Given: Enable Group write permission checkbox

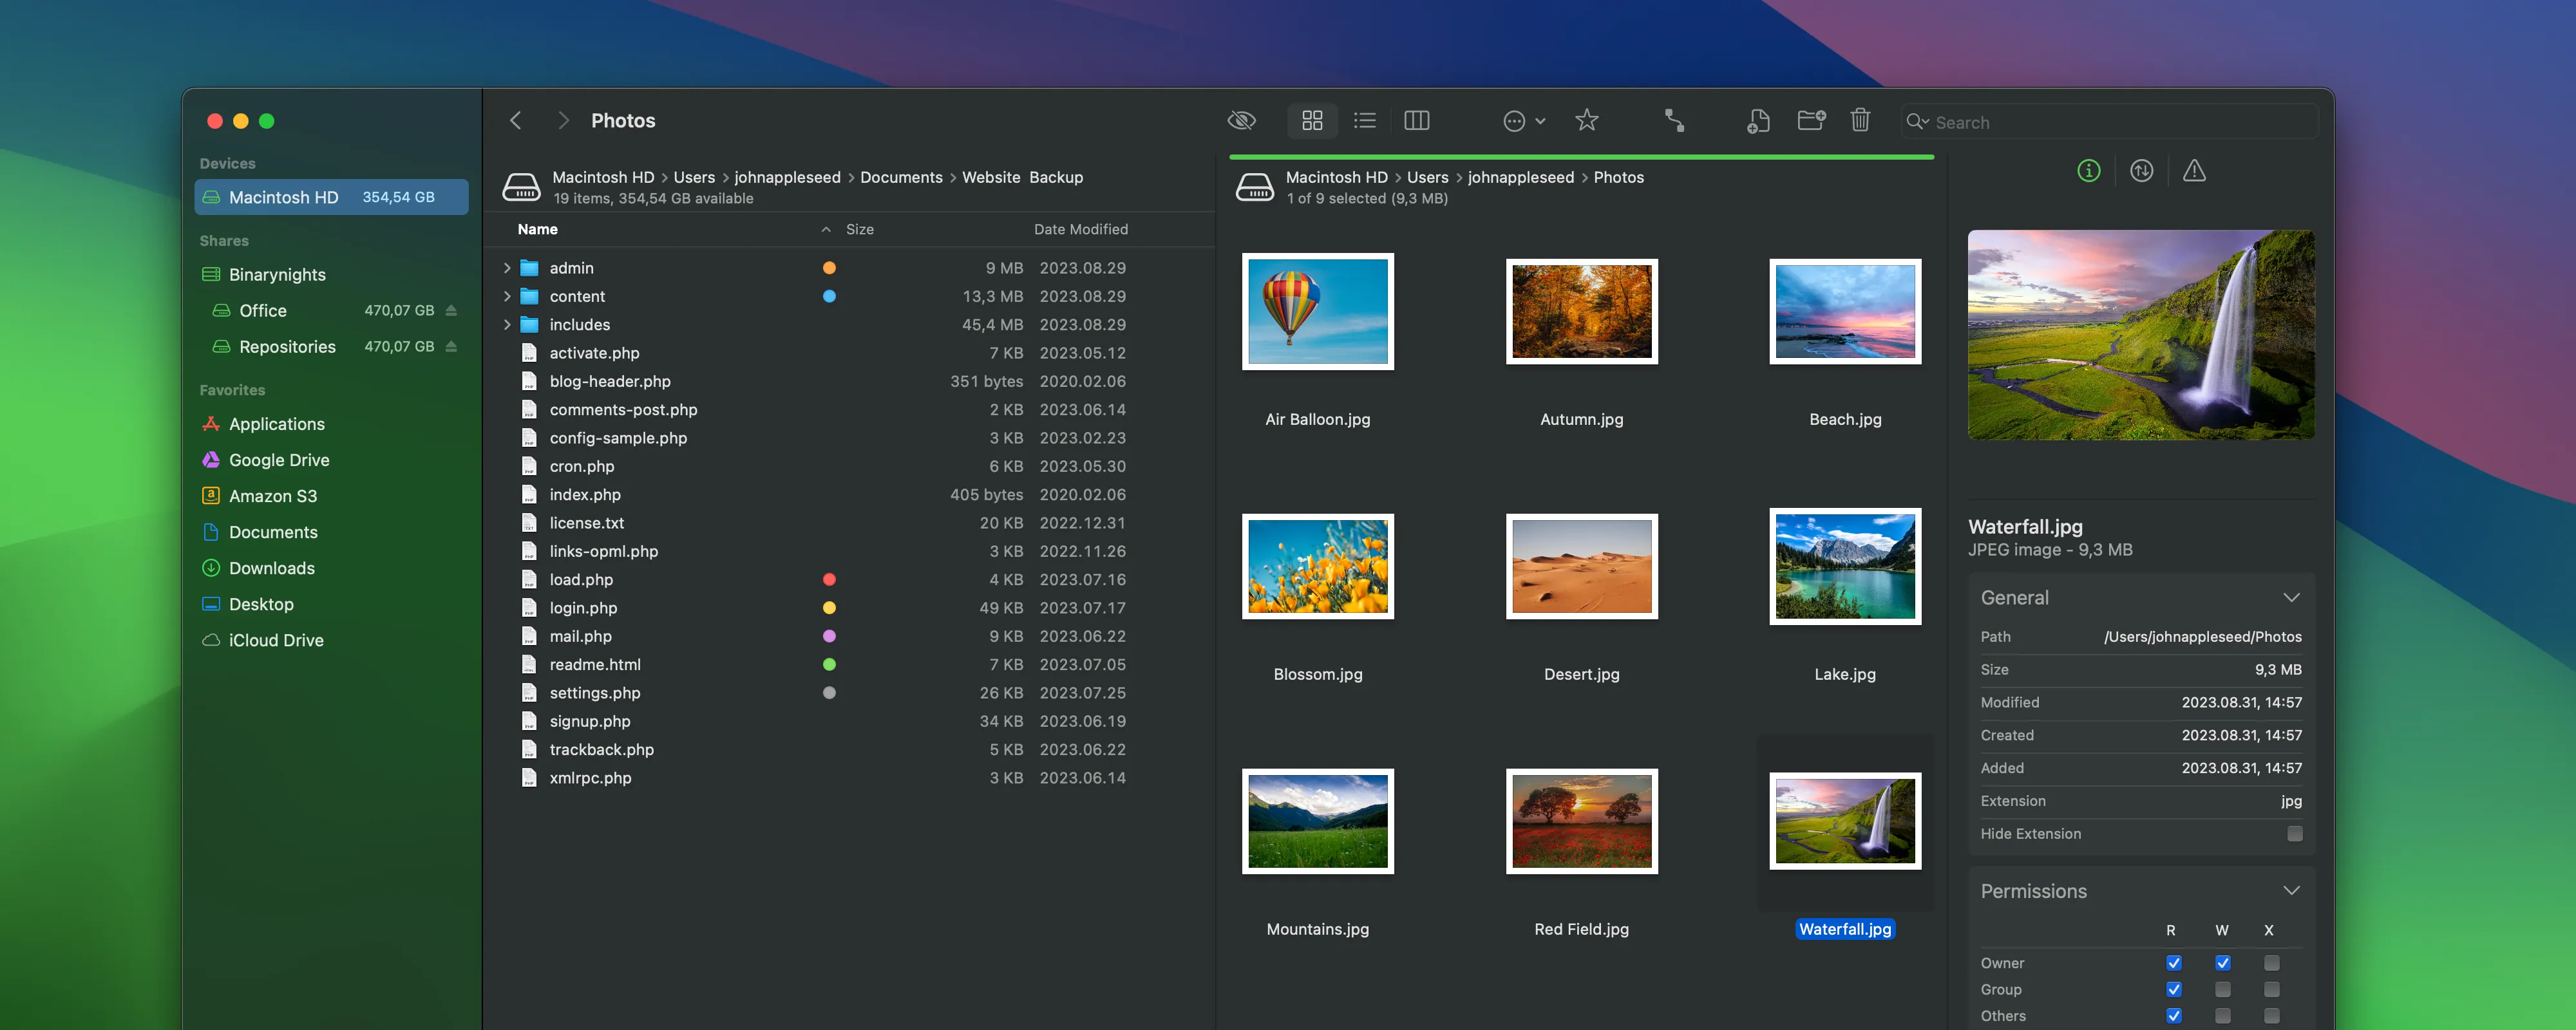Looking at the screenshot, I should coord(2222,989).
